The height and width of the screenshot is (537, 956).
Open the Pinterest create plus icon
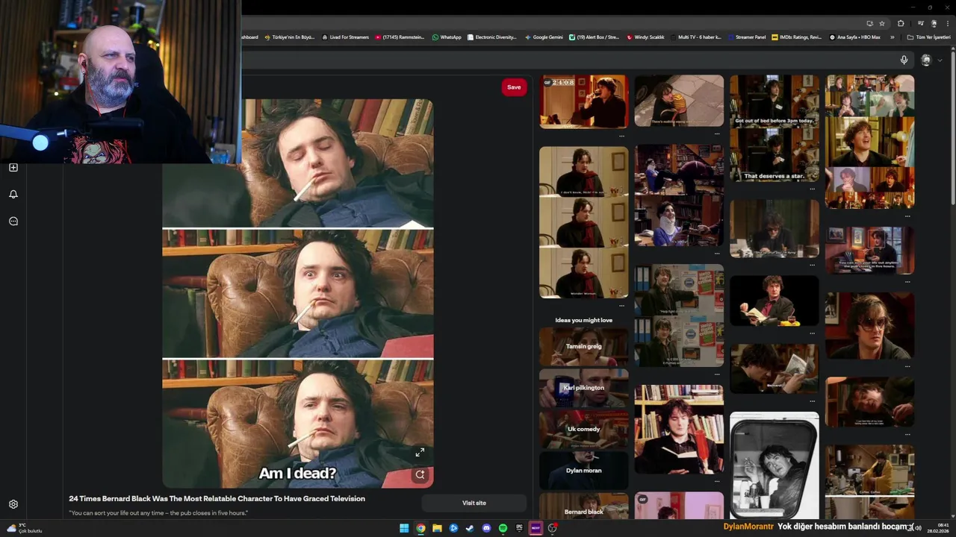coord(13,168)
